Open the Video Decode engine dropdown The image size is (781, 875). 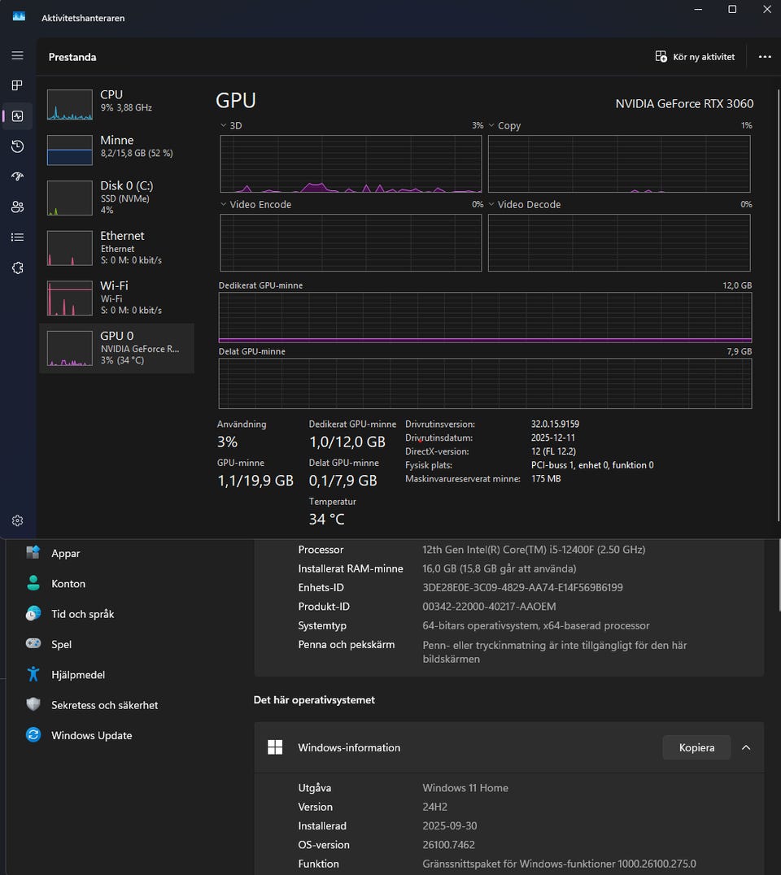492,205
